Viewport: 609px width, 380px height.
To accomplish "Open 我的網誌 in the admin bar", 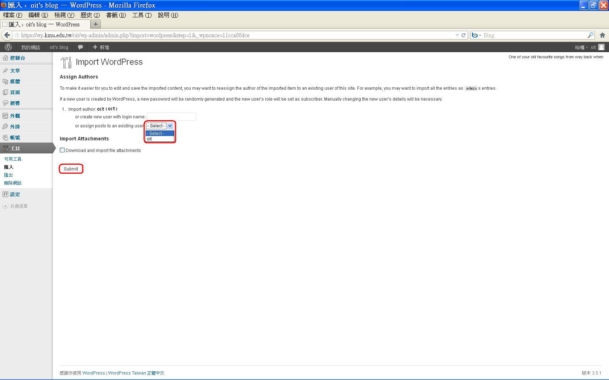I will pyautogui.click(x=30, y=47).
